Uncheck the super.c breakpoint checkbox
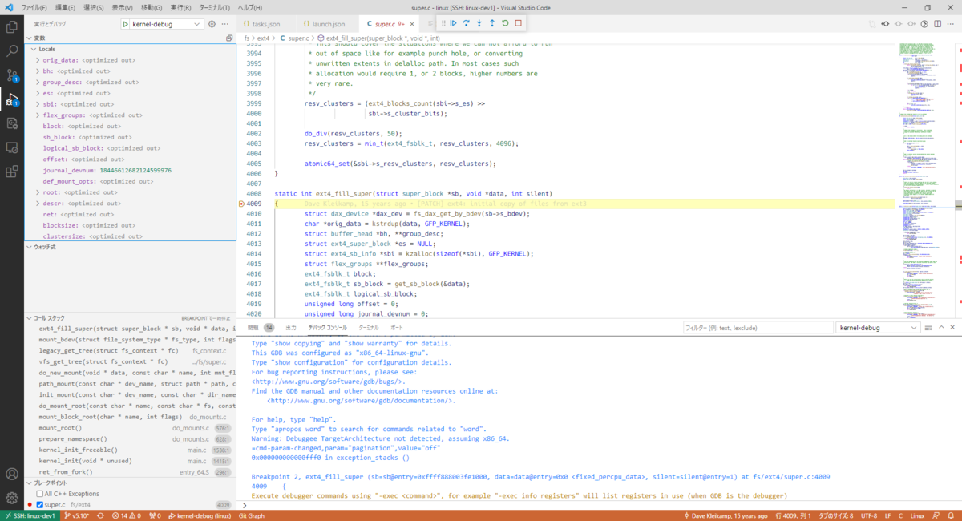This screenshot has width=962, height=521. pos(39,504)
